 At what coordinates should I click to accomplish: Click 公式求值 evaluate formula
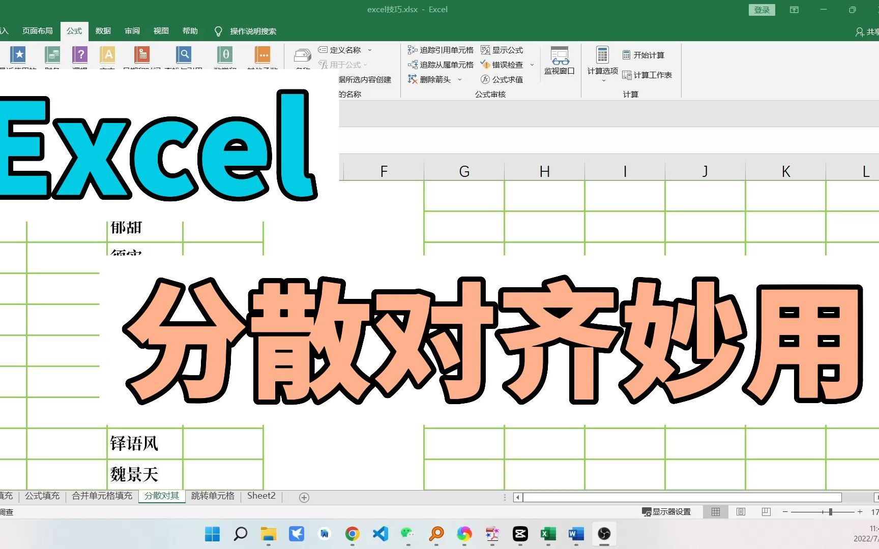pos(502,79)
